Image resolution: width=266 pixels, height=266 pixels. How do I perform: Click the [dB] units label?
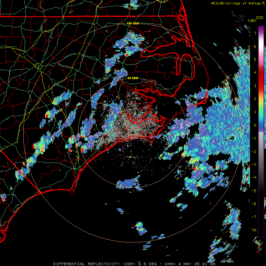252,20
